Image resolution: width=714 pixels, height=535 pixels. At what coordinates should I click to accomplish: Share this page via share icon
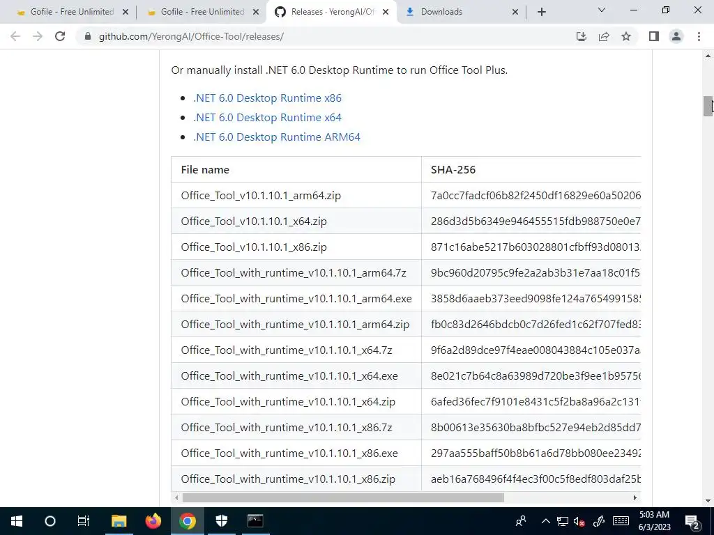pos(604,36)
